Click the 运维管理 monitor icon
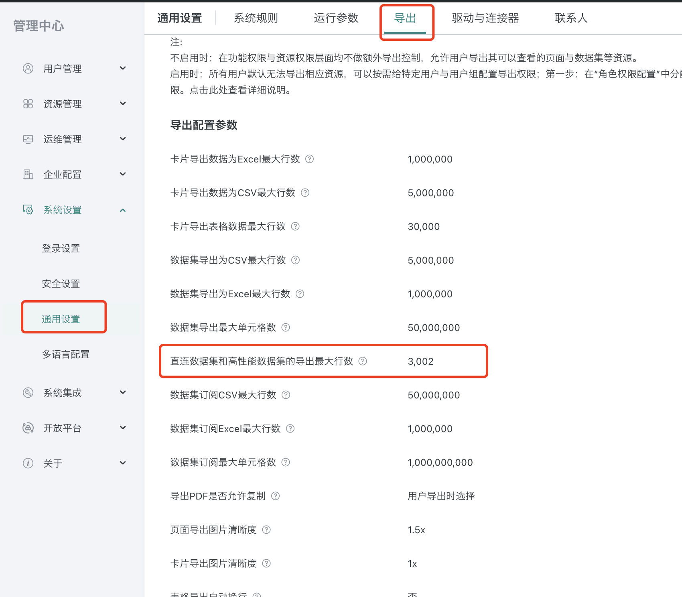This screenshot has width=682, height=597. pos(28,139)
